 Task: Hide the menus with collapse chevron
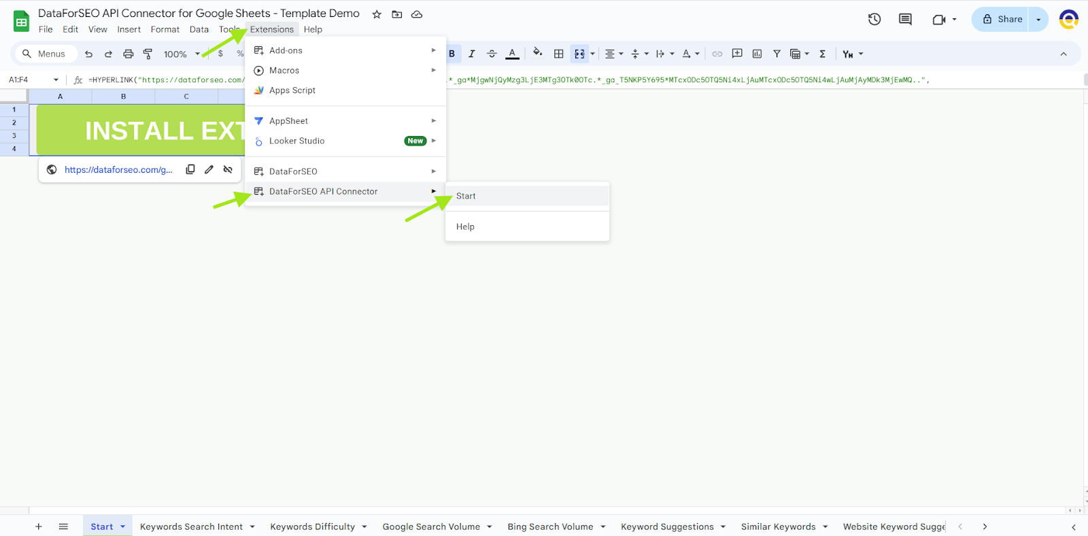point(1064,54)
